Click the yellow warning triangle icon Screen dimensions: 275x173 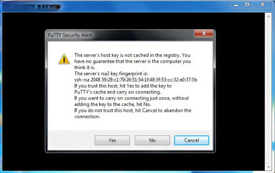click(64, 59)
